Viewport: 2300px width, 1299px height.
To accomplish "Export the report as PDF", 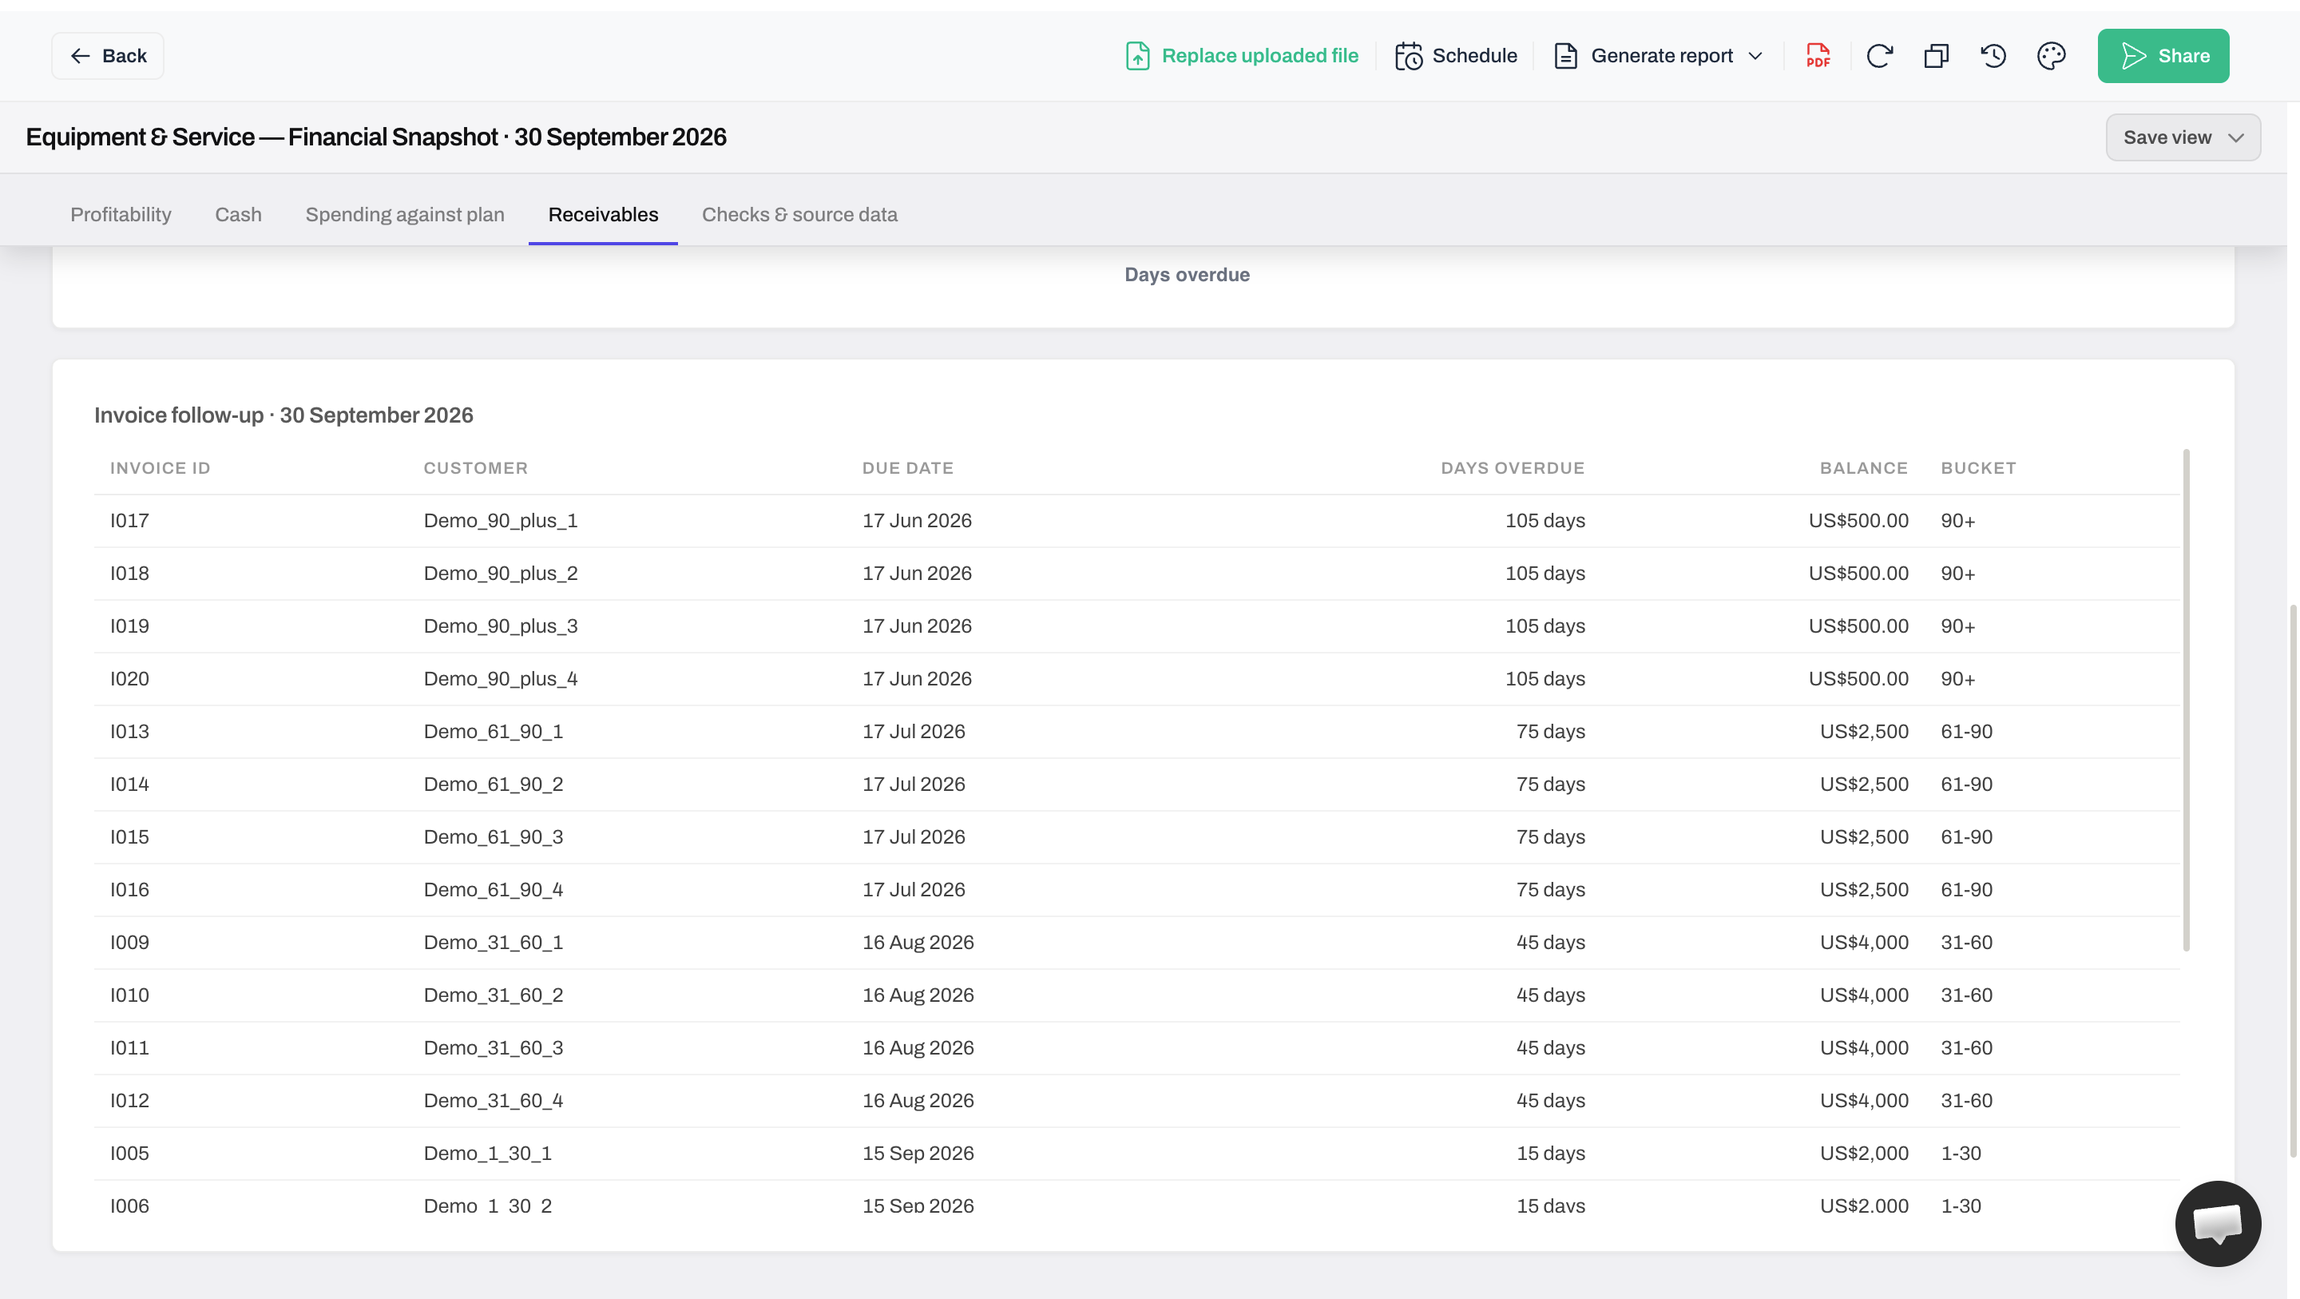I will [1818, 55].
